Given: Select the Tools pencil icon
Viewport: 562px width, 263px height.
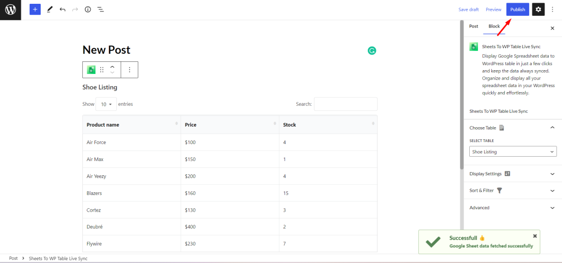Looking at the screenshot, I should [x=50, y=10].
